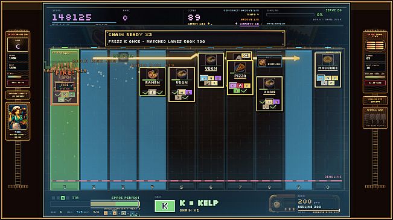The height and width of the screenshot is (220, 393).
Task: Click the rank C box in left panel
Action: (x=18, y=45)
